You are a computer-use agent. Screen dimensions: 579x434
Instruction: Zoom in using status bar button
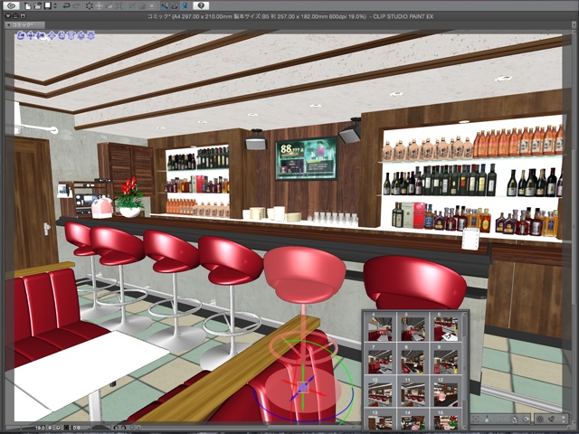click(58, 428)
